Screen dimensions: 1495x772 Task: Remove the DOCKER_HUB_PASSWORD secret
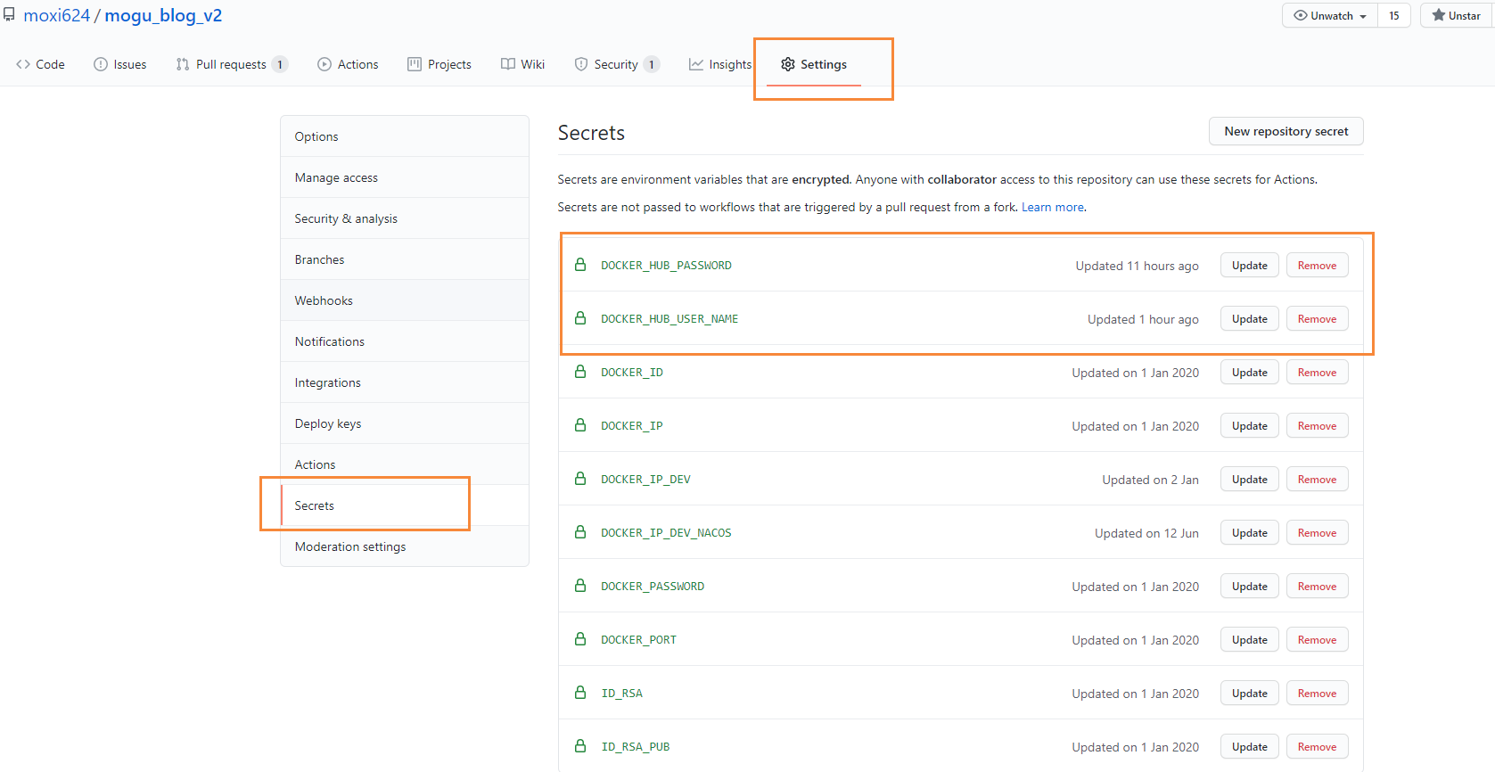click(x=1317, y=265)
